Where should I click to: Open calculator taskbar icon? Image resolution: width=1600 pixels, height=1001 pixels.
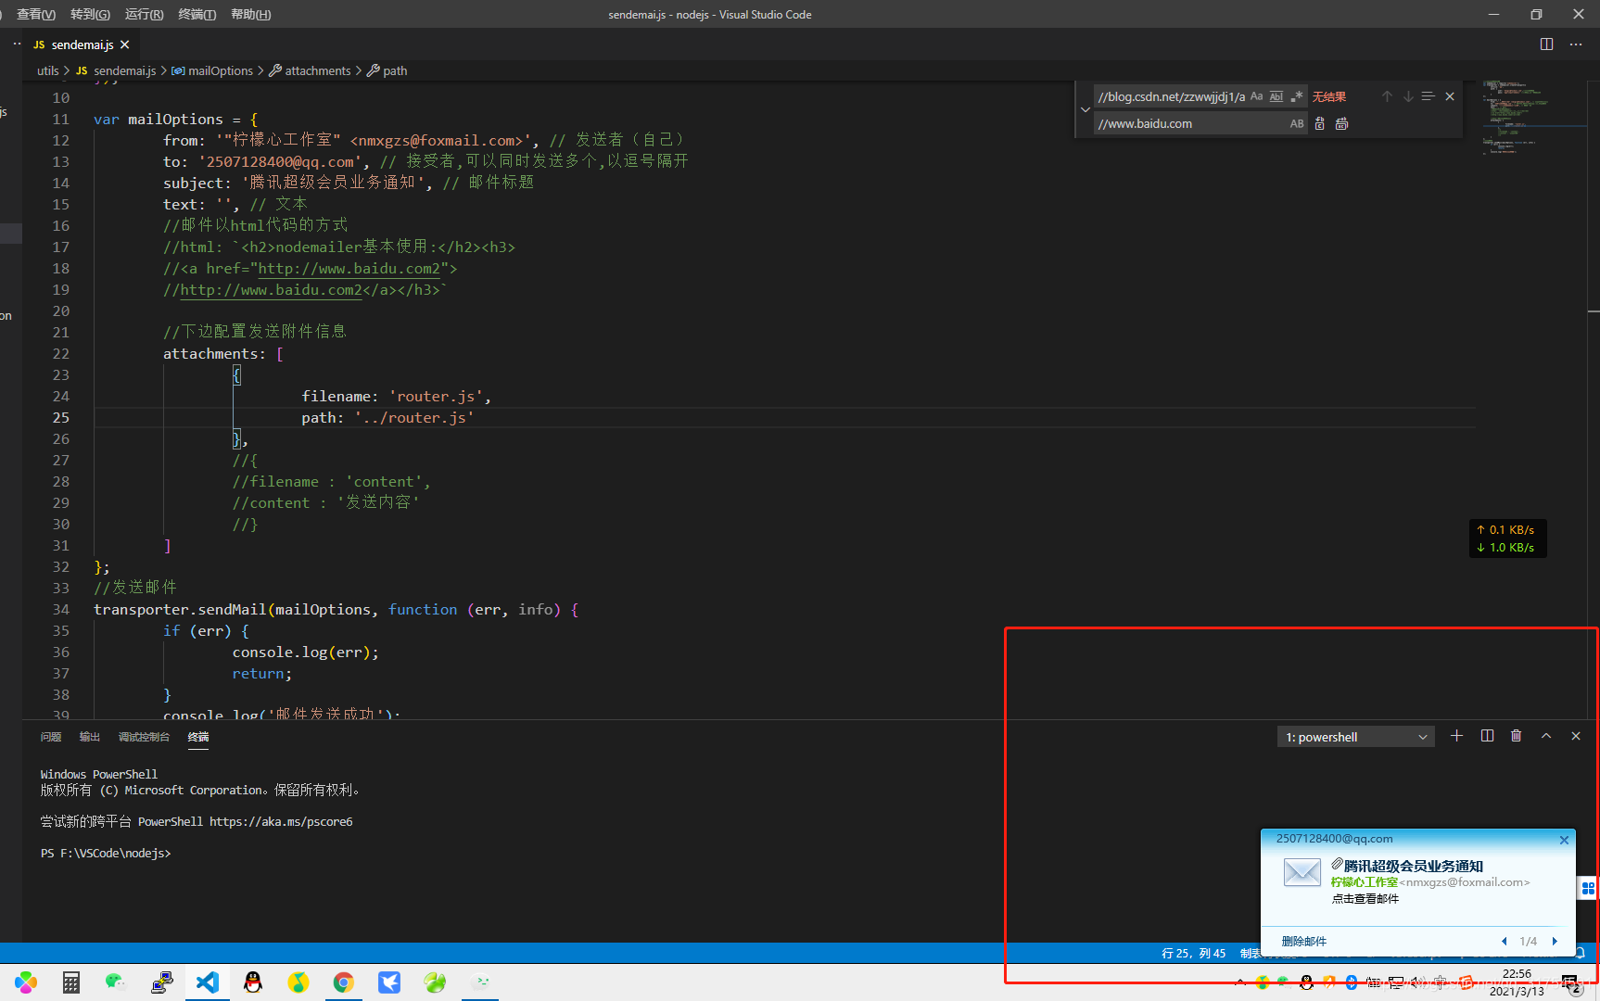pyautogui.click(x=70, y=982)
